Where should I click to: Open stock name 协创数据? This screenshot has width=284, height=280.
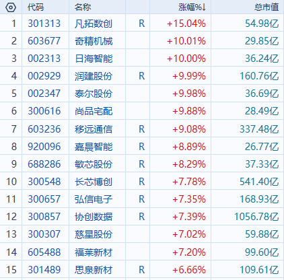pos(94,217)
